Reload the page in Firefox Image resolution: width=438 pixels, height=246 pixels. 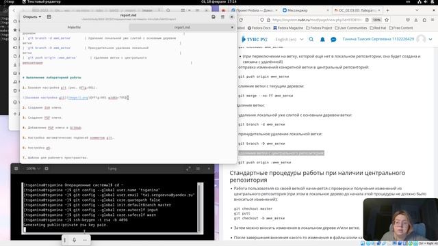241,20
